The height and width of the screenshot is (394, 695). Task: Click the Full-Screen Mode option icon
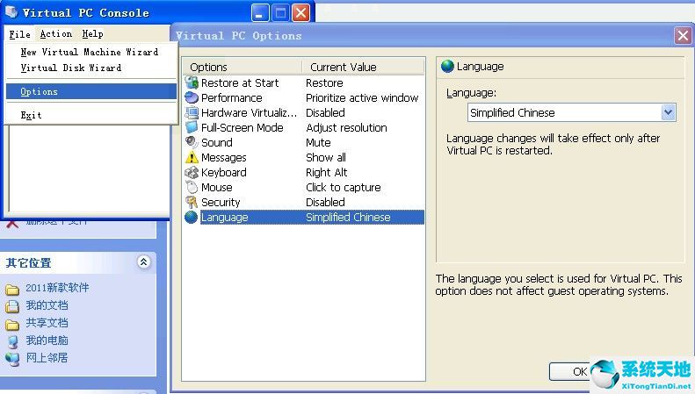(192, 127)
